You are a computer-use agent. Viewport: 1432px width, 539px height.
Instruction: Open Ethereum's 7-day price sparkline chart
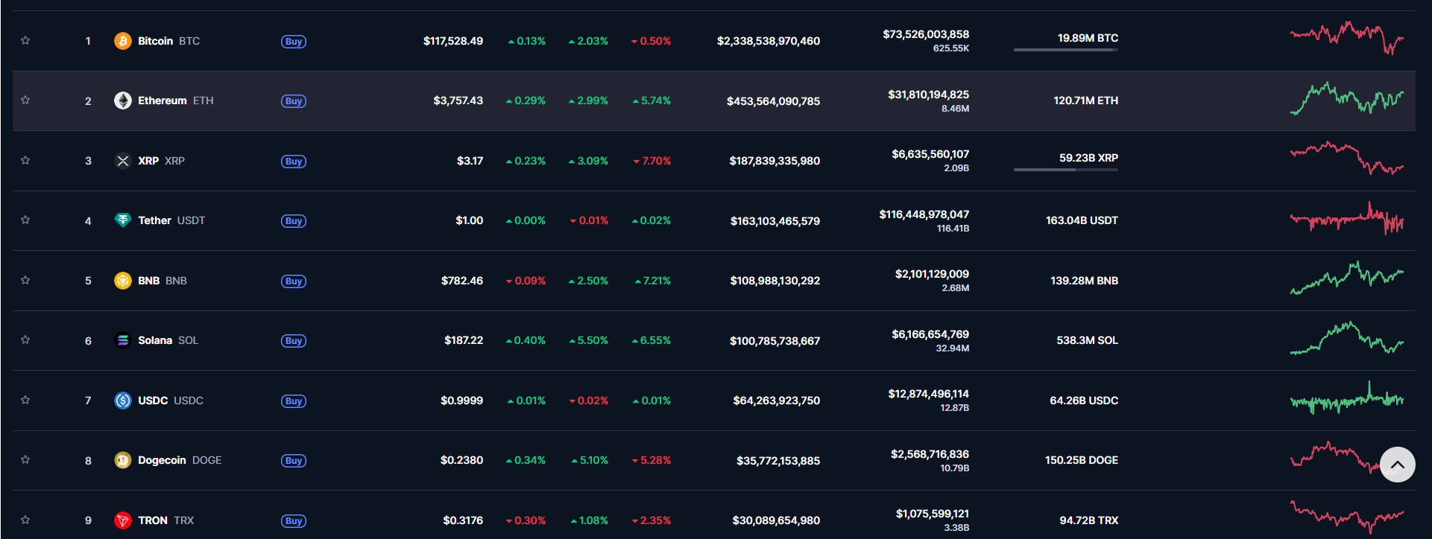click(1347, 98)
